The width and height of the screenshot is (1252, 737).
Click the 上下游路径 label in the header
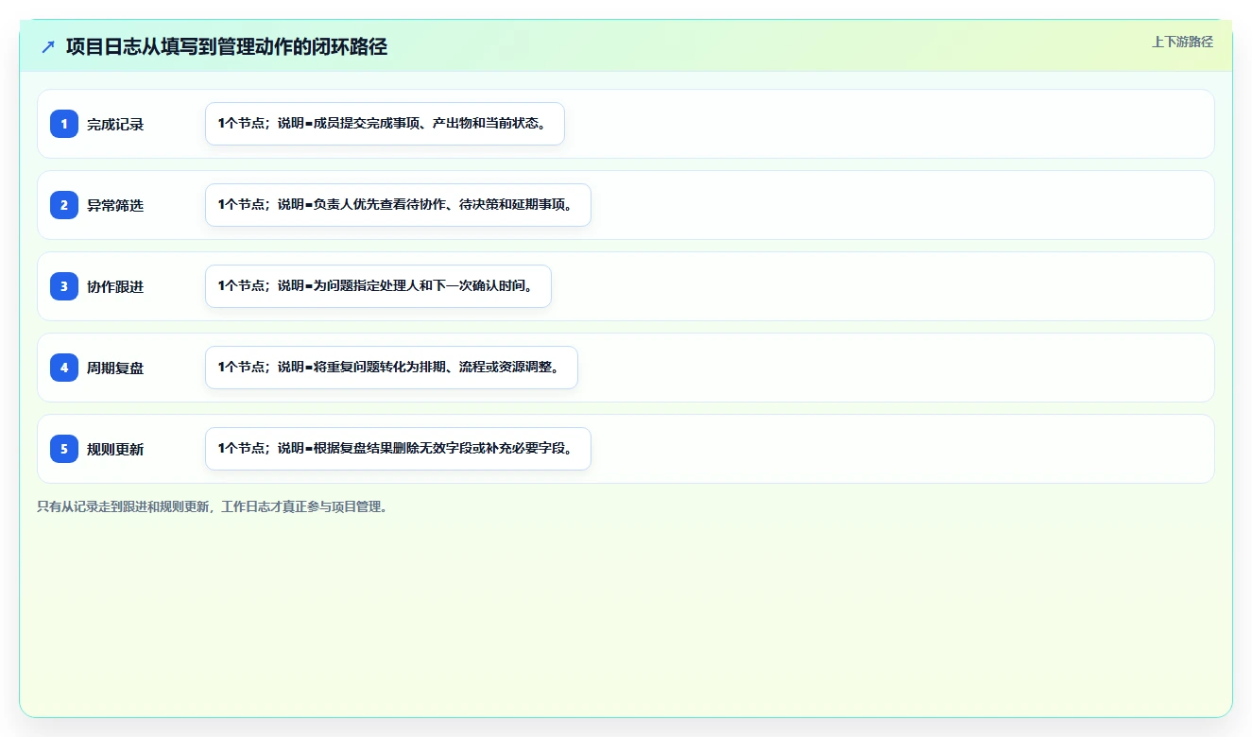pyautogui.click(x=1182, y=42)
